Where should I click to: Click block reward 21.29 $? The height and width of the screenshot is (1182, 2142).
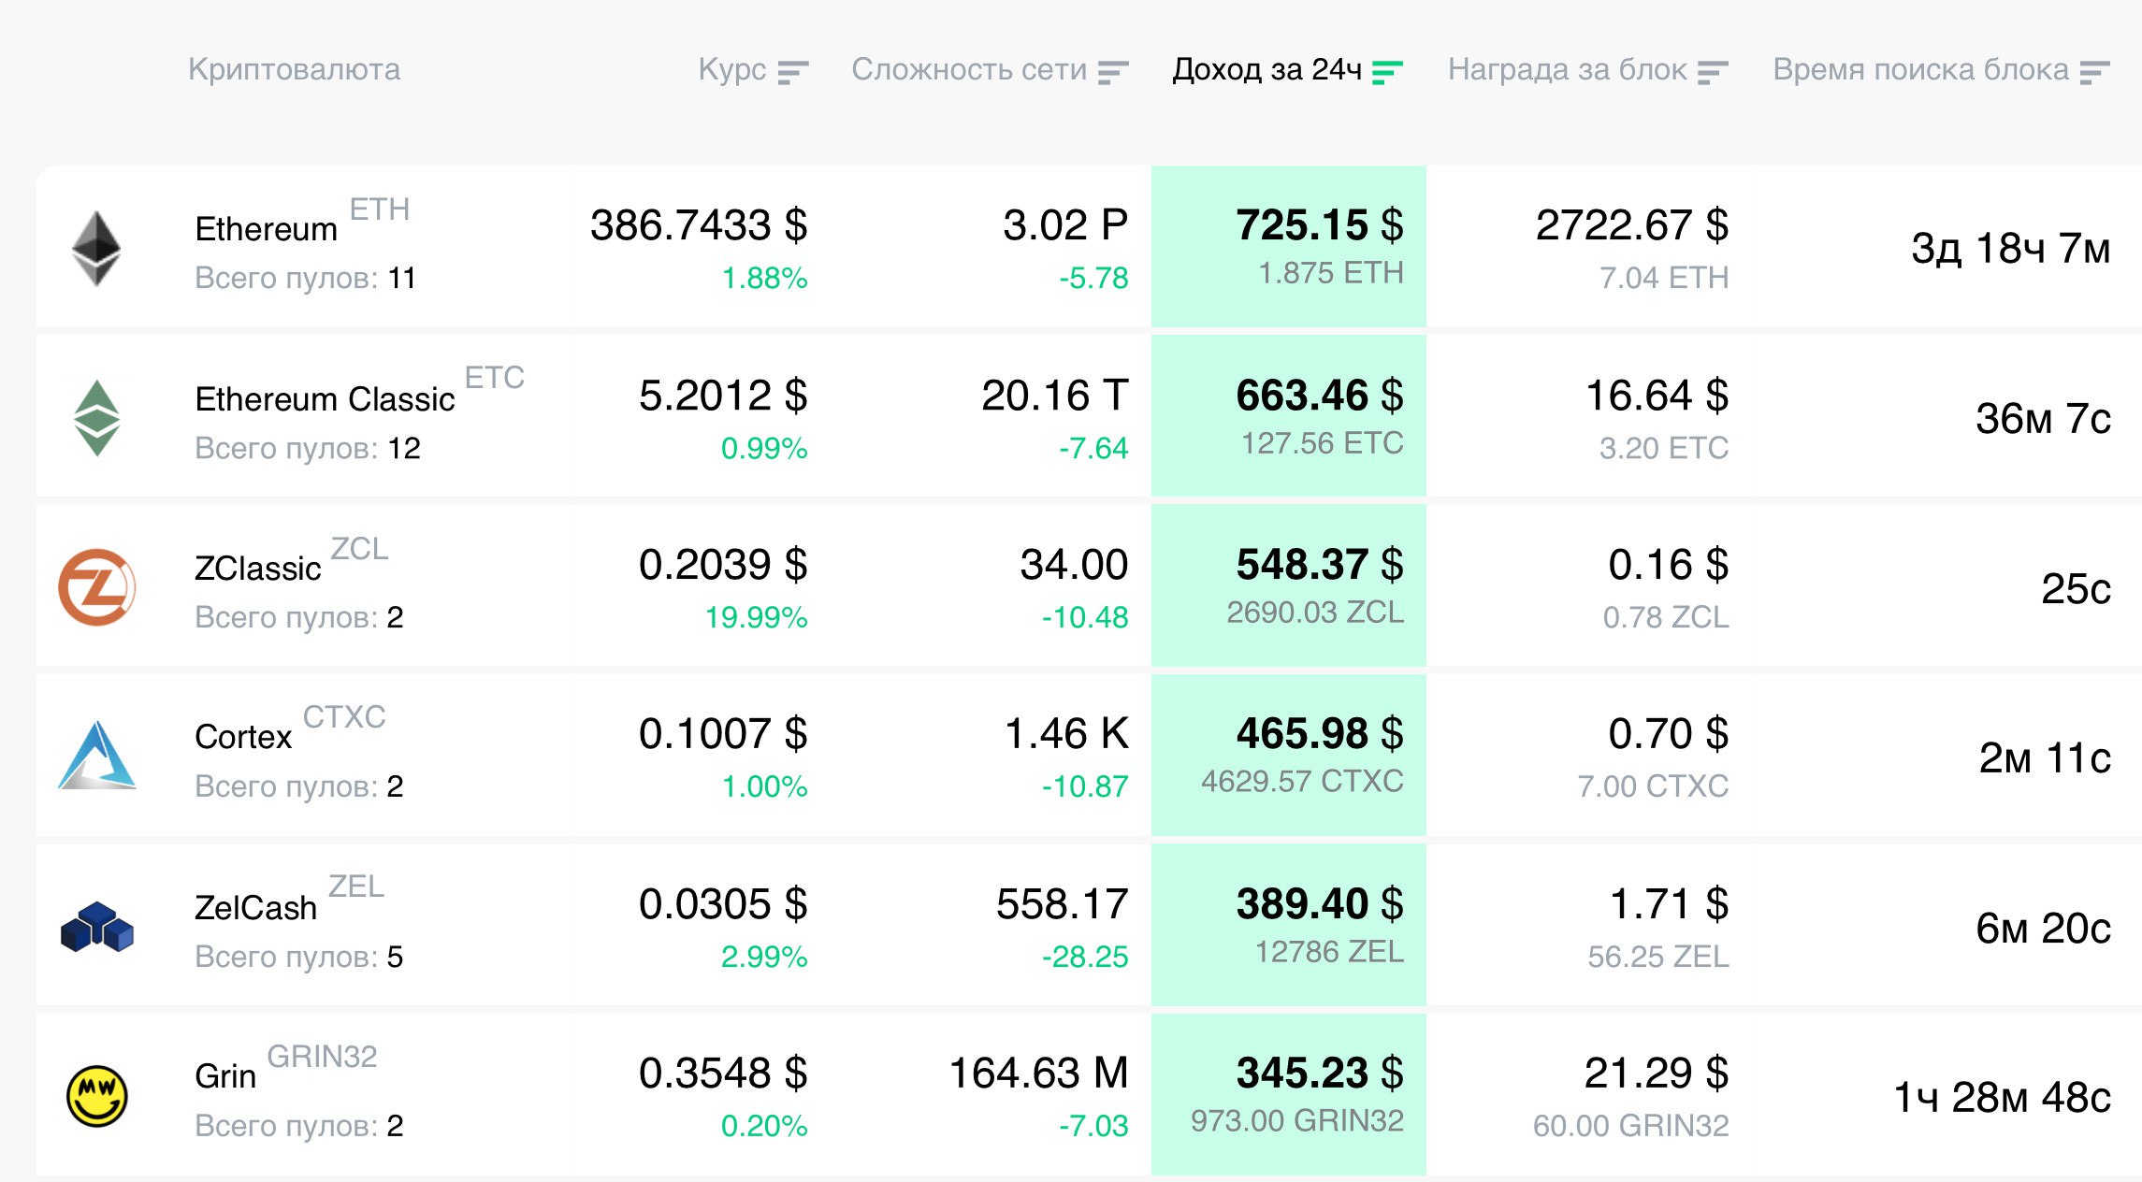1657,1074
